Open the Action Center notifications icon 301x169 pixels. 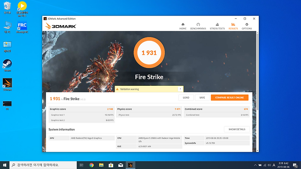point(295,165)
